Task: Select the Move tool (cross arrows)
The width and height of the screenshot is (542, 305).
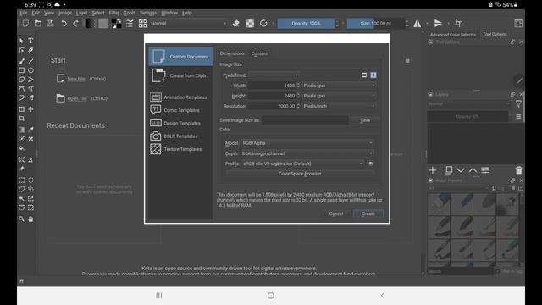Action: pos(30,109)
